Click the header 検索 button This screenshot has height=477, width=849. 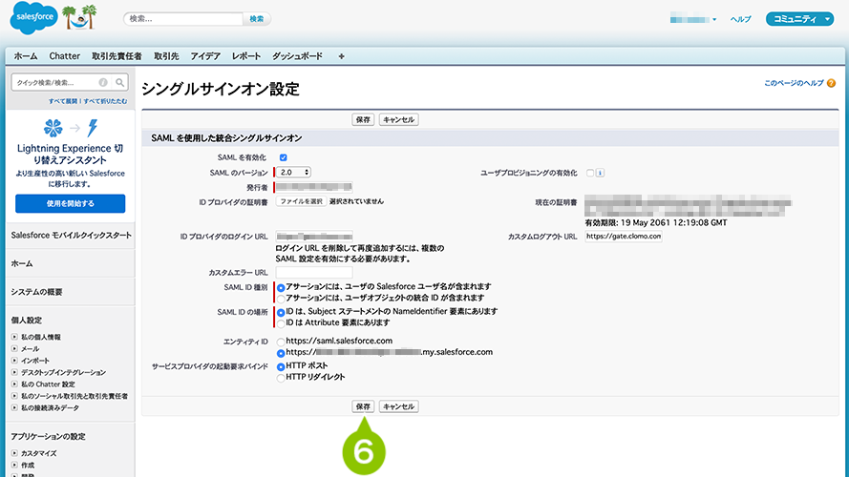257,19
